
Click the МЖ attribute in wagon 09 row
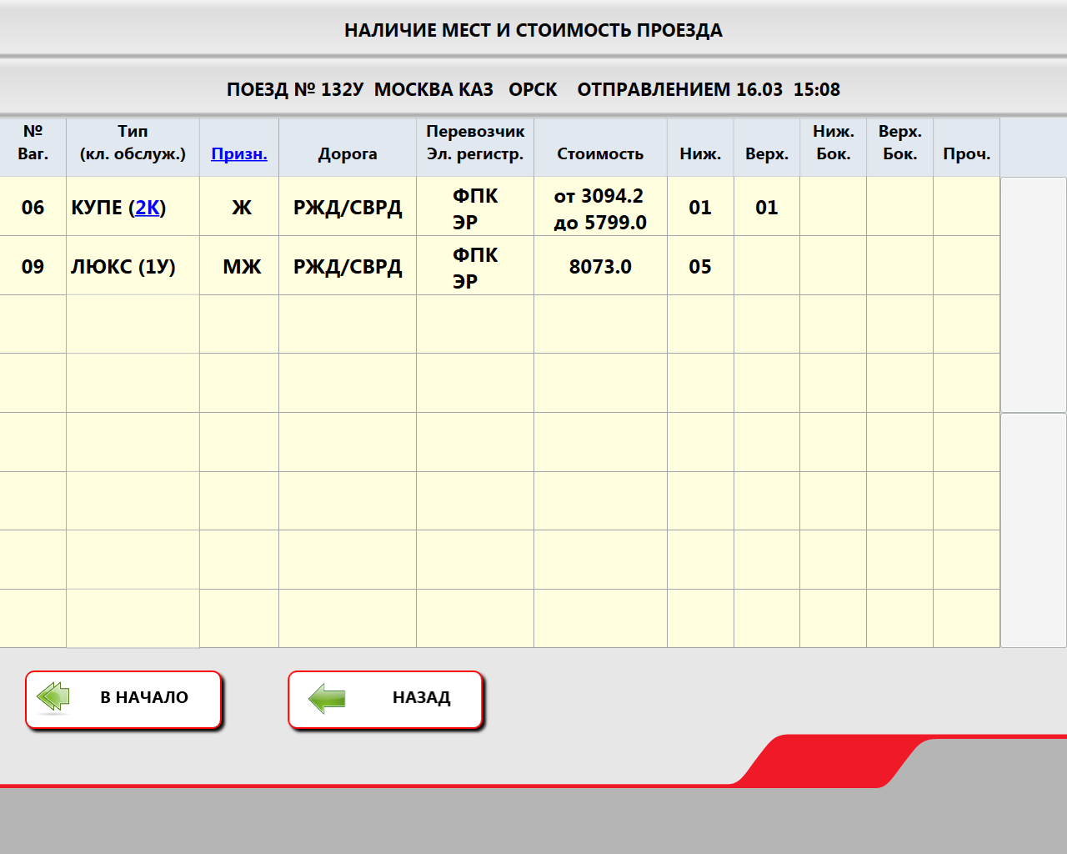coord(242,267)
